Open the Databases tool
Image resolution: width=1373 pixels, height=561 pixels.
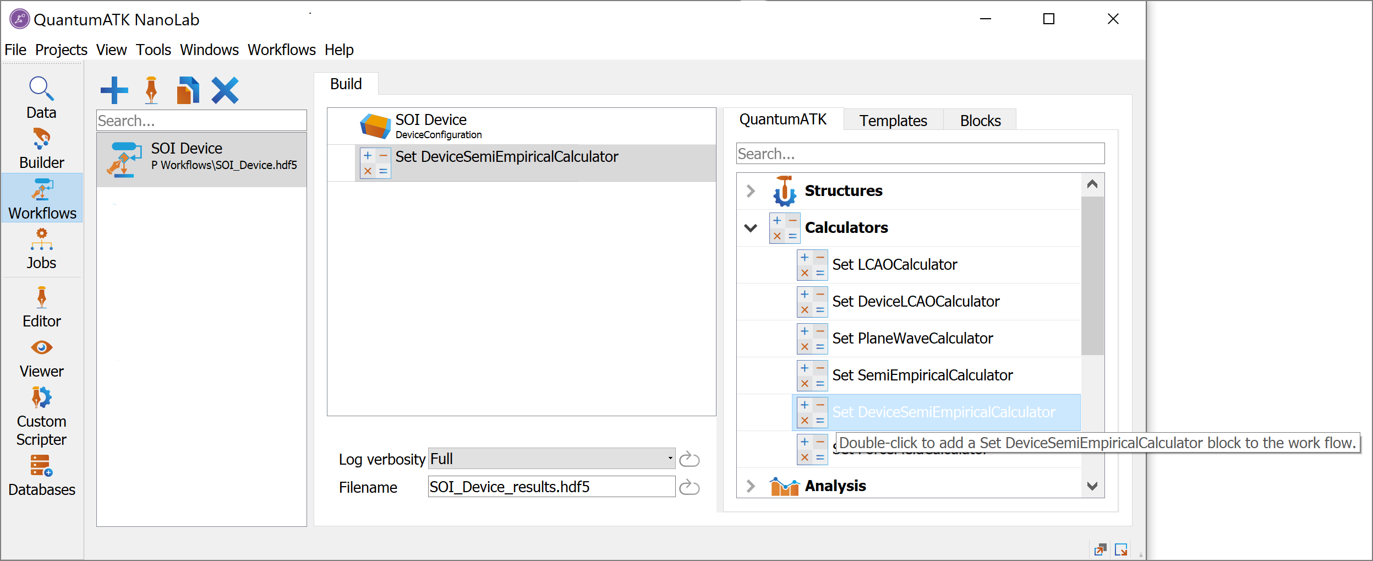(41, 476)
